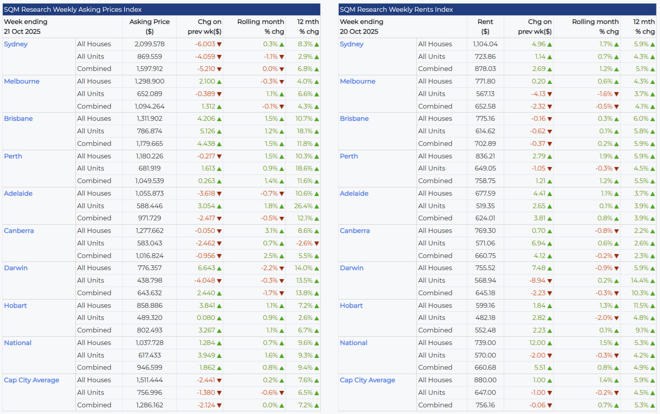Select Perth Combined rent 758.75
660x414 pixels.
[485, 181]
